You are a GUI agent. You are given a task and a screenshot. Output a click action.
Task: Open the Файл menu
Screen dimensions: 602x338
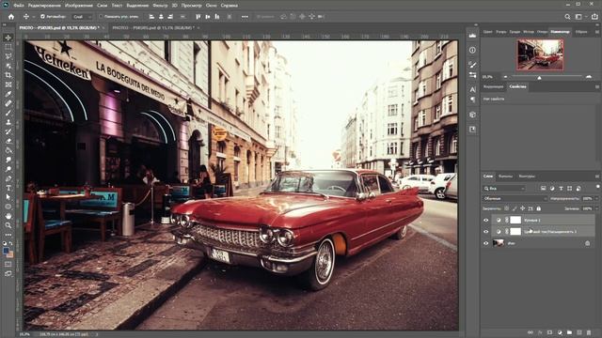(19, 6)
